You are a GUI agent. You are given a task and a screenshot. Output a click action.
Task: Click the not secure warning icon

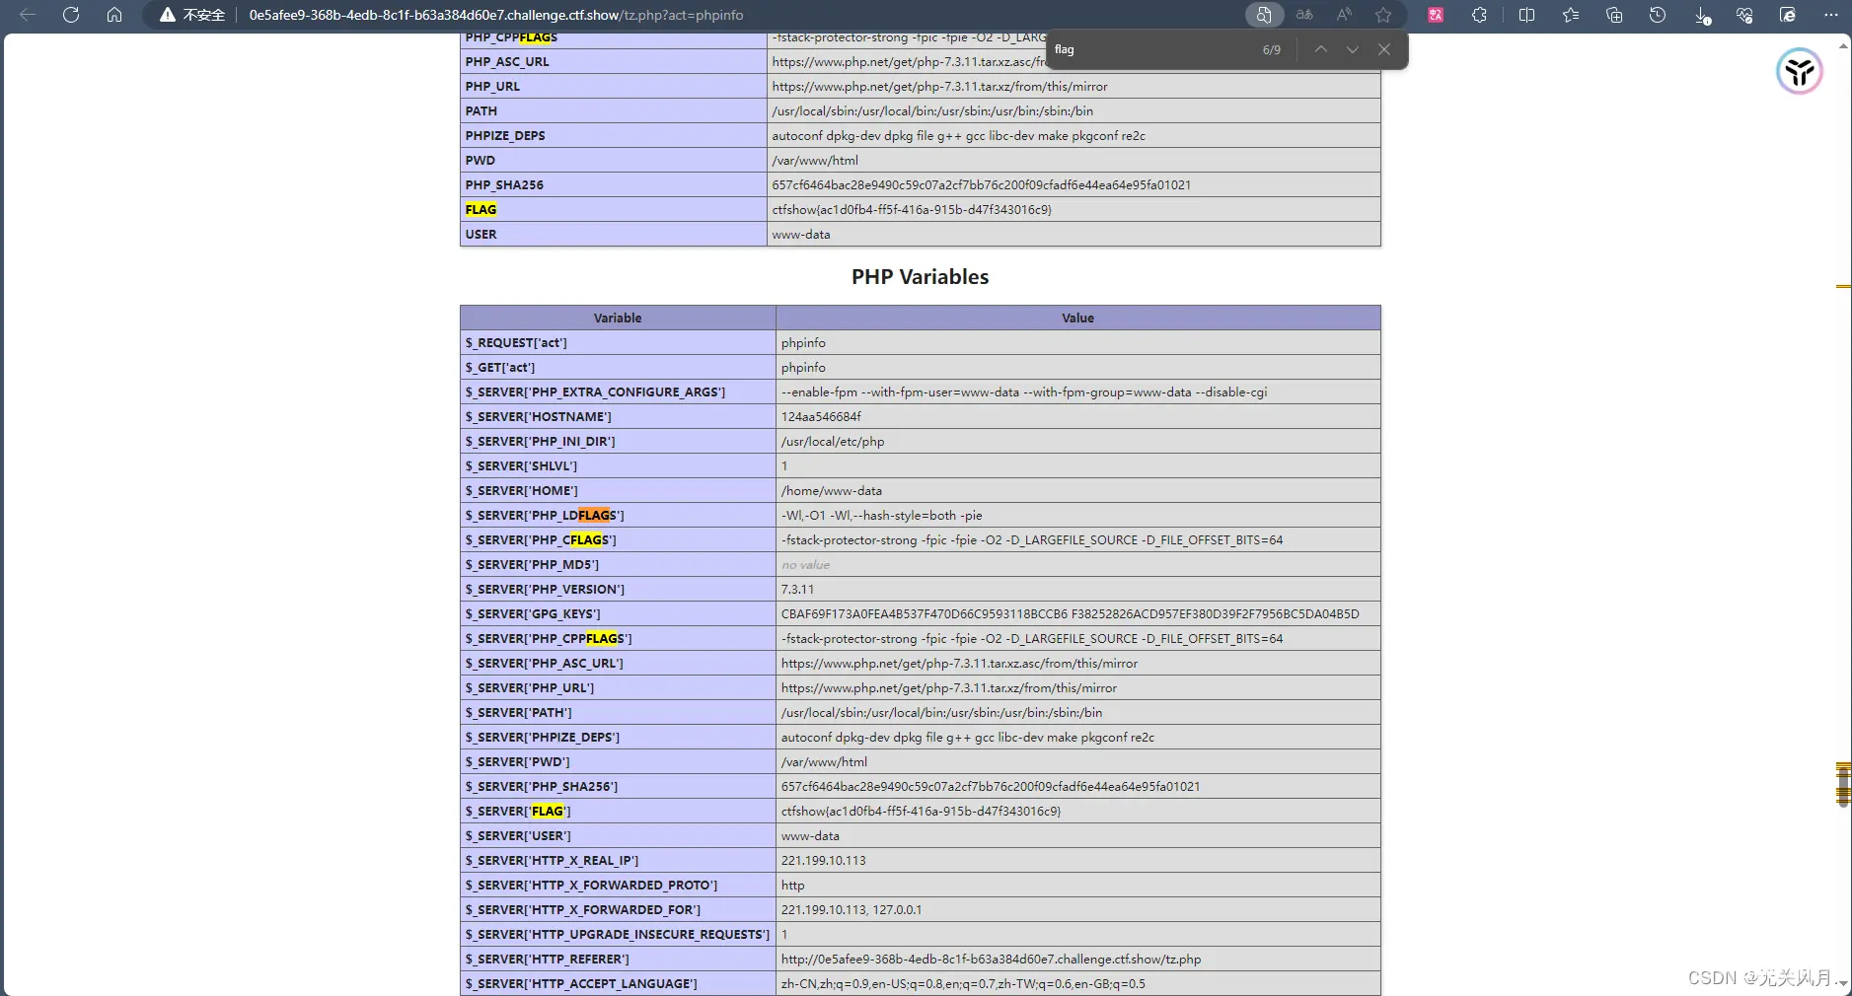168,15
